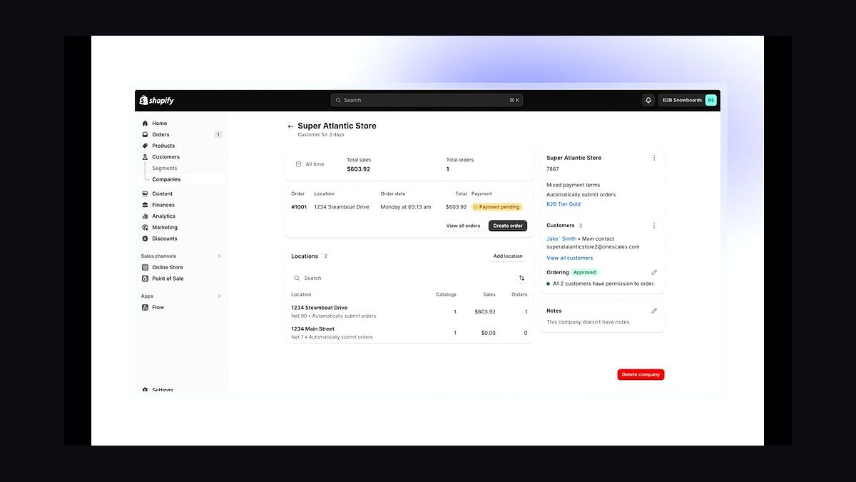Click the Orders inbox icon in sidebar
The height and width of the screenshot is (482, 856).
[146, 134]
